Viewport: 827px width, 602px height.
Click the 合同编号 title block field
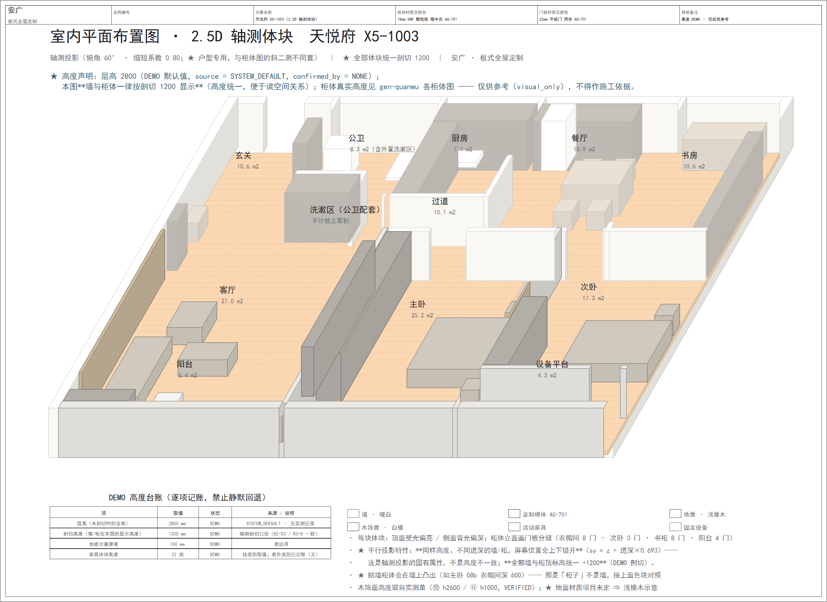point(182,15)
